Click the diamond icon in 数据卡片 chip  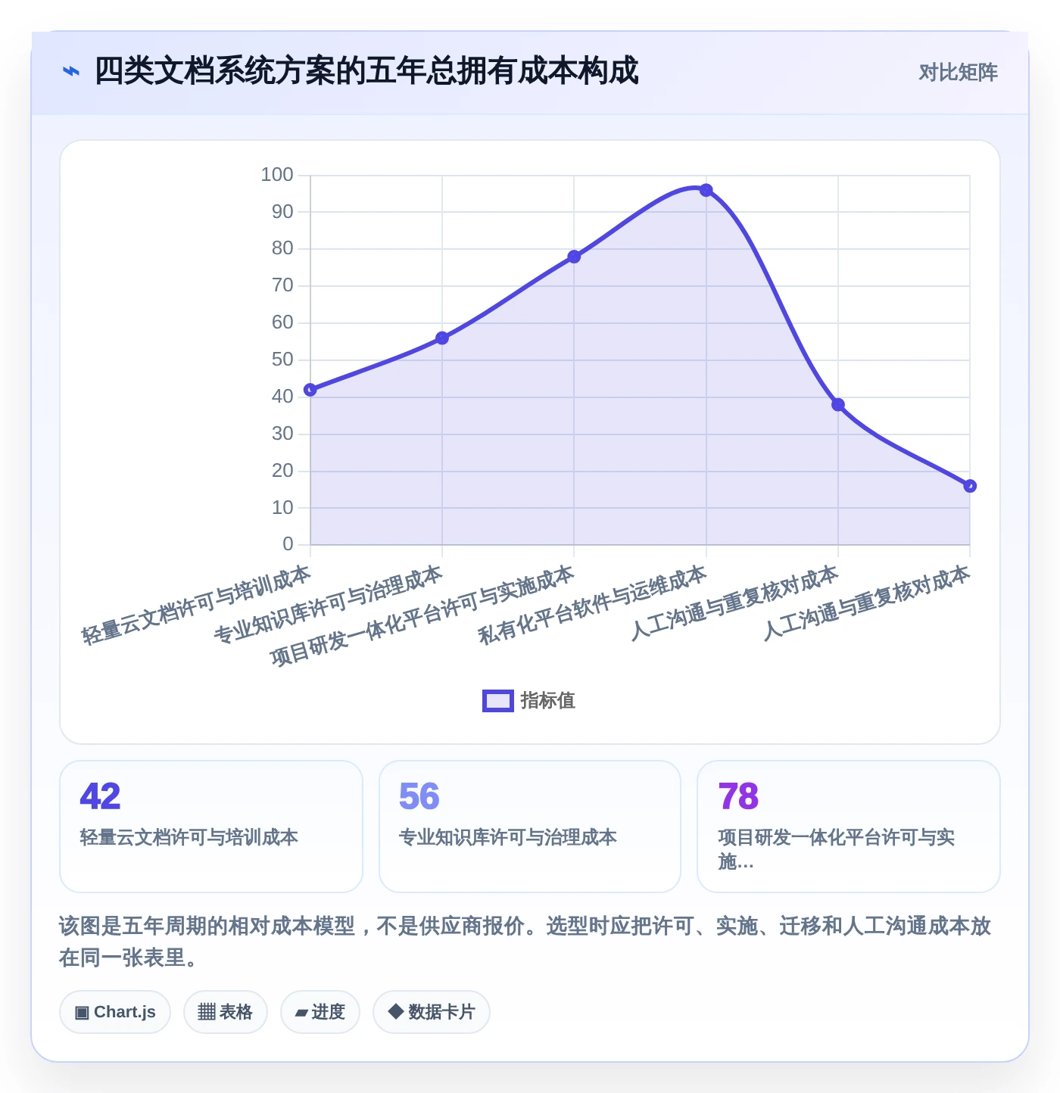[395, 1011]
